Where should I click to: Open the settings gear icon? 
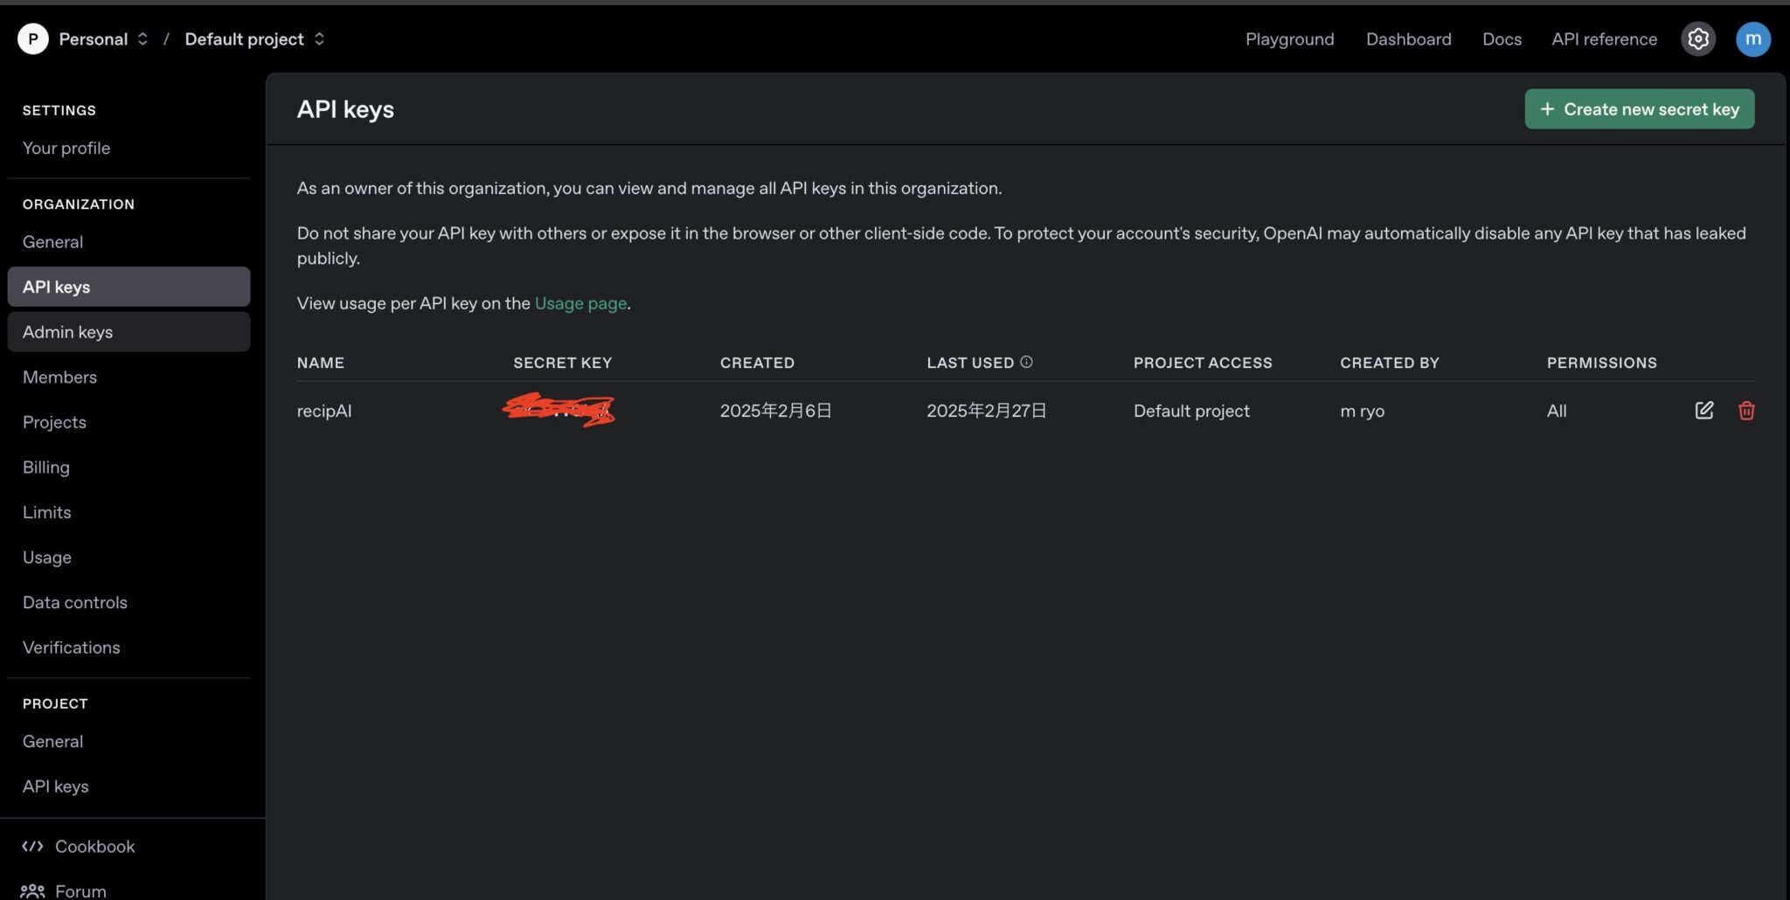(x=1698, y=38)
